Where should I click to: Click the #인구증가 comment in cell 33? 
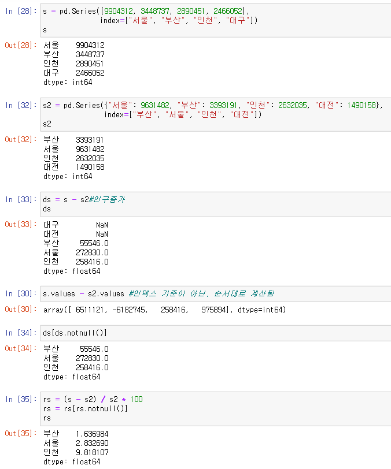pyautogui.click(x=107, y=199)
